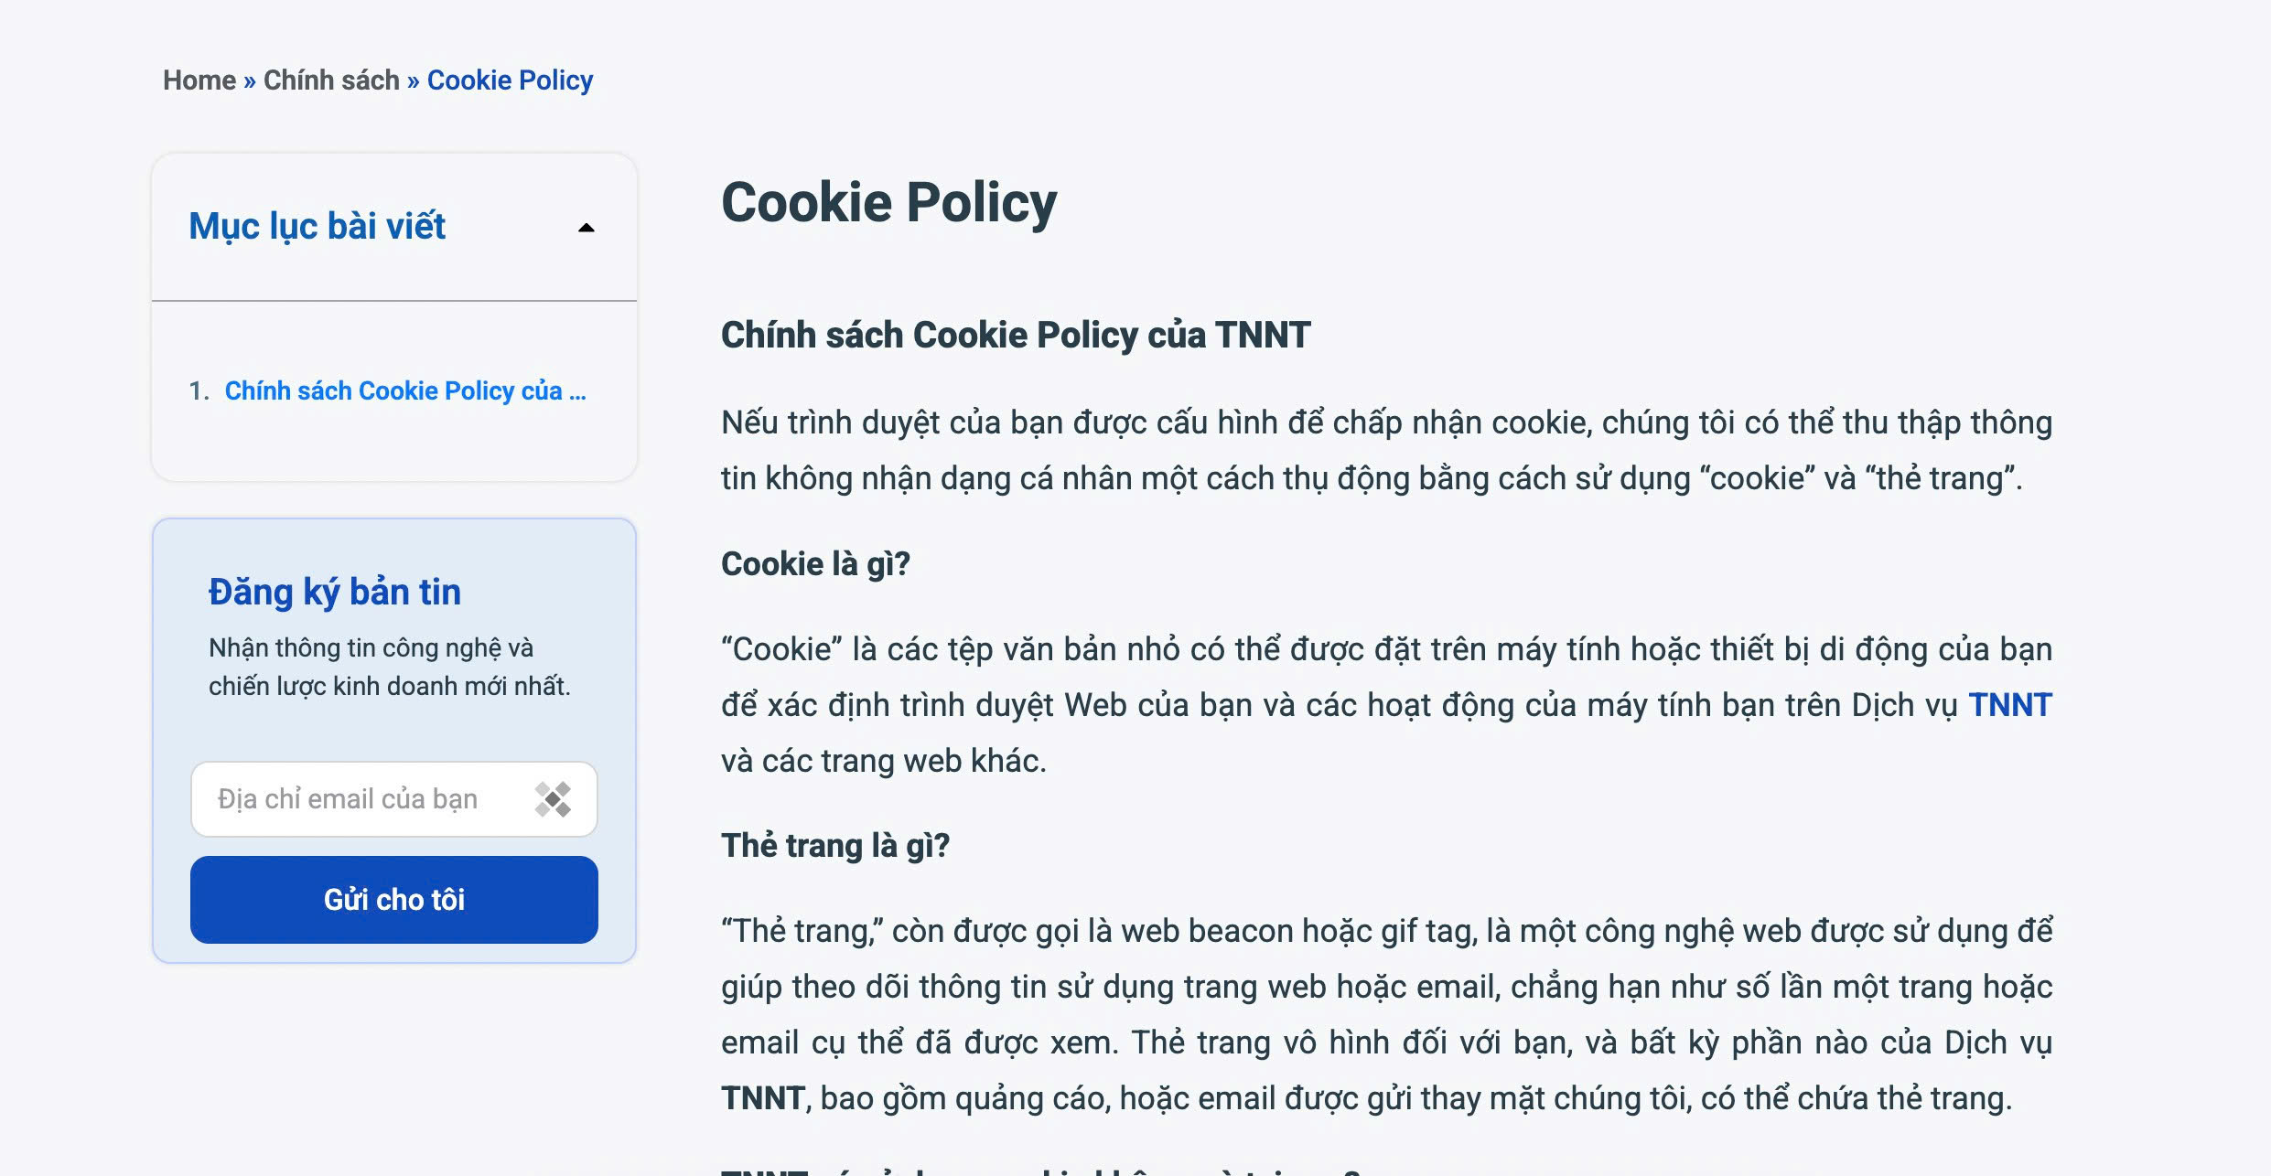The image size is (2271, 1176).
Task: Click the TNNT hyperlink in the article text
Action: point(2009,704)
